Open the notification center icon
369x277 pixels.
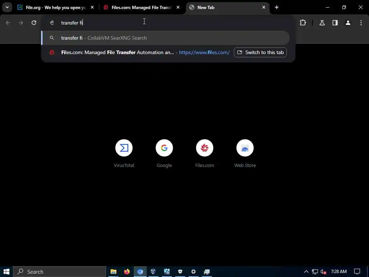[x=357, y=272]
